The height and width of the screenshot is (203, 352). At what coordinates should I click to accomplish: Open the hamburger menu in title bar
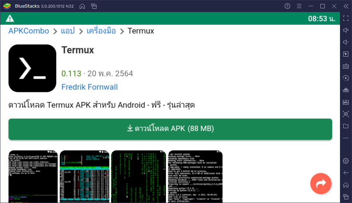pyautogui.click(x=299, y=6)
